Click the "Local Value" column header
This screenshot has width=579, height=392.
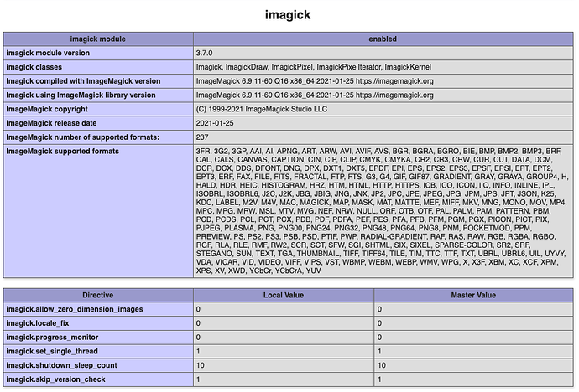pyautogui.click(x=283, y=295)
